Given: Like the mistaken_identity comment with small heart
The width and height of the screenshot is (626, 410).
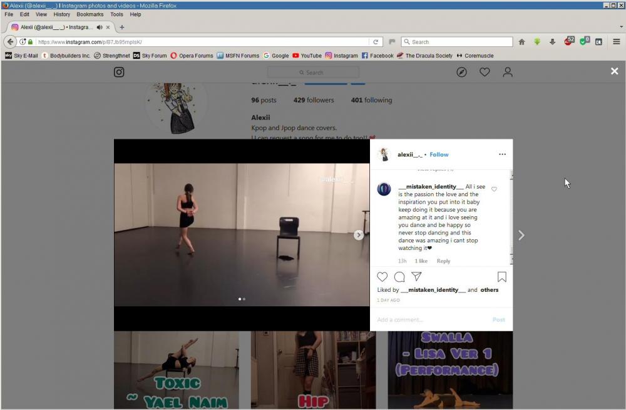Looking at the screenshot, I should (x=494, y=189).
